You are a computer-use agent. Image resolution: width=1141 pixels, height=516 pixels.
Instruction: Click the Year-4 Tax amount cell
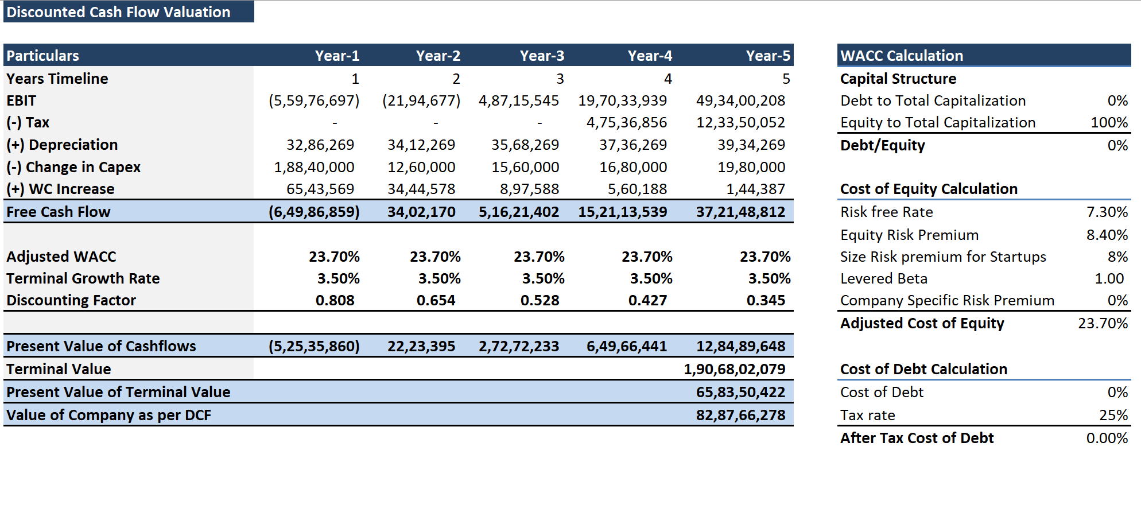(x=626, y=123)
